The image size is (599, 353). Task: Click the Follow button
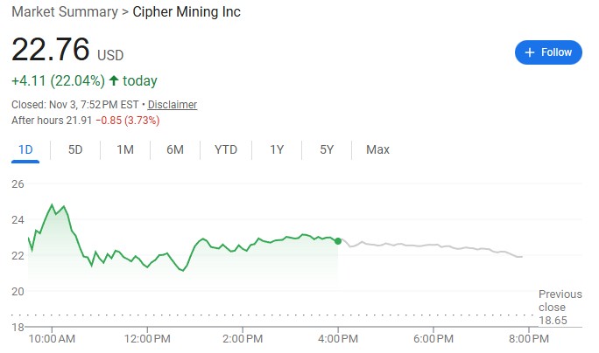click(x=548, y=52)
